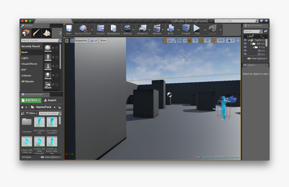
Task: Open the surface snapping options
Action: click(185, 41)
